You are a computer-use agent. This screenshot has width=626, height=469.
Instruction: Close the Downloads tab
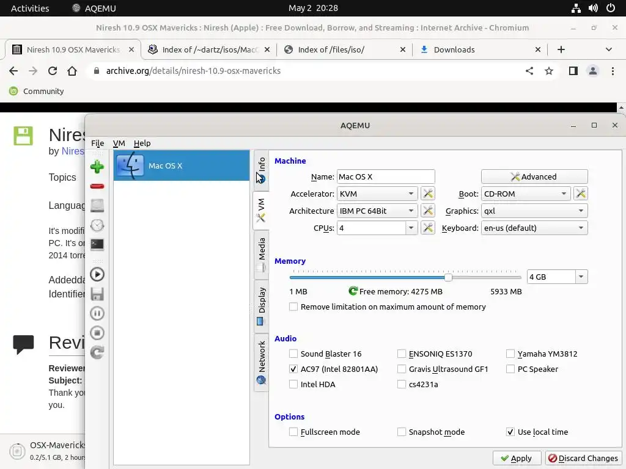(538, 49)
